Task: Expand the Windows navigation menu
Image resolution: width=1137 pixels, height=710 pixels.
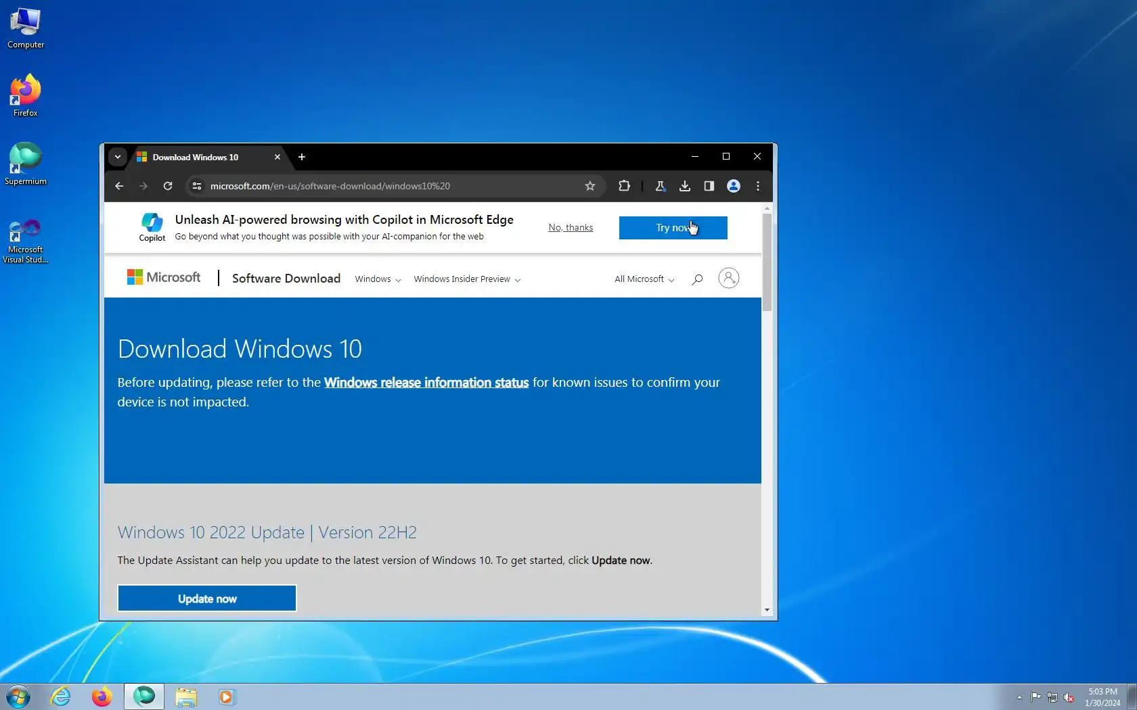Action: (378, 279)
